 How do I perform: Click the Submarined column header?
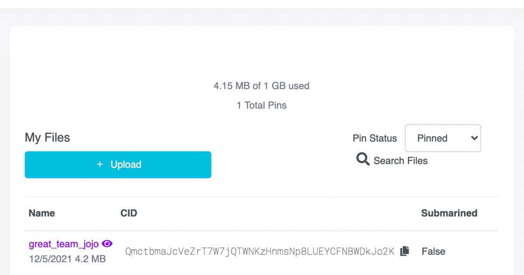tap(449, 213)
